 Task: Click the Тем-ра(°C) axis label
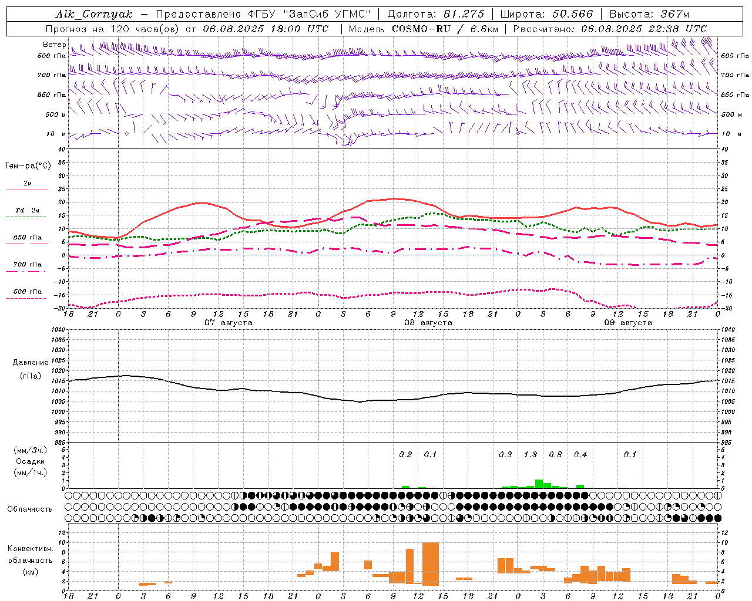28,166
